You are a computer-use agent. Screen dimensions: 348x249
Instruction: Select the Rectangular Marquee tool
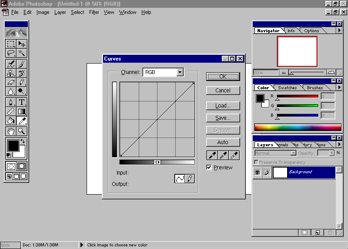[x=10, y=44]
